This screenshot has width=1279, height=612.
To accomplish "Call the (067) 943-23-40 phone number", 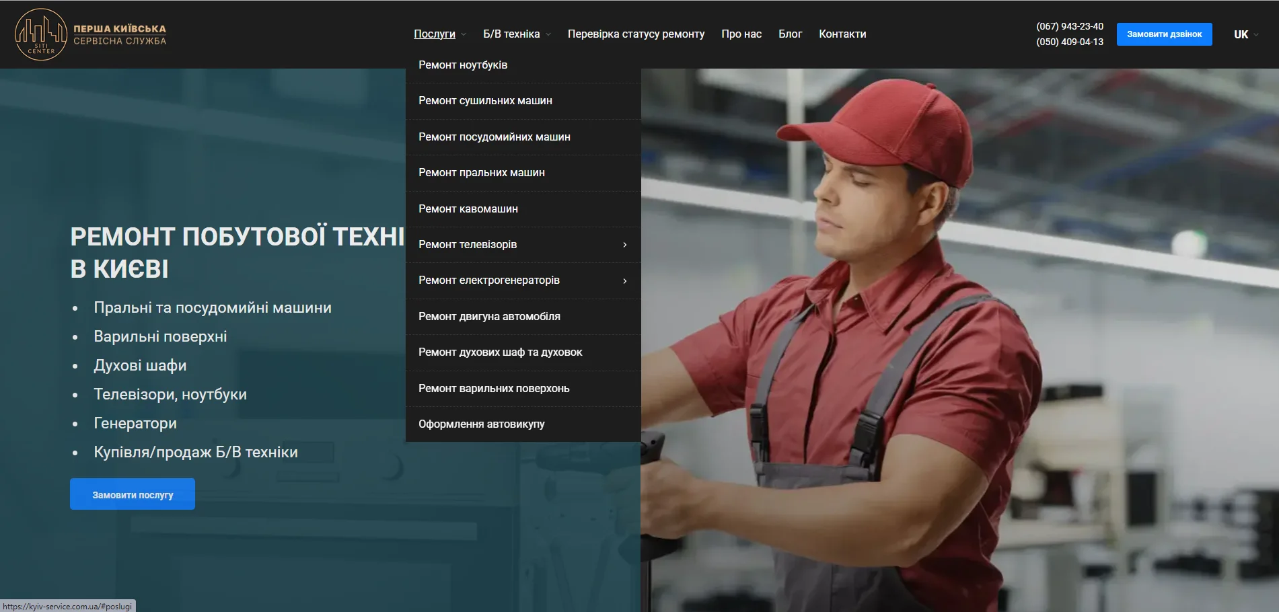I will [x=1069, y=26].
